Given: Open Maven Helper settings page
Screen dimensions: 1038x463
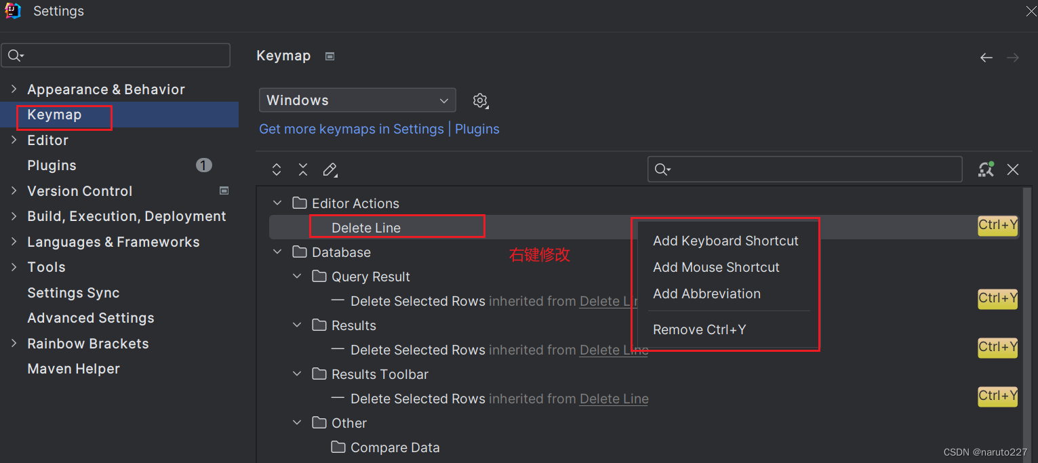Looking at the screenshot, I should point(73,369).
